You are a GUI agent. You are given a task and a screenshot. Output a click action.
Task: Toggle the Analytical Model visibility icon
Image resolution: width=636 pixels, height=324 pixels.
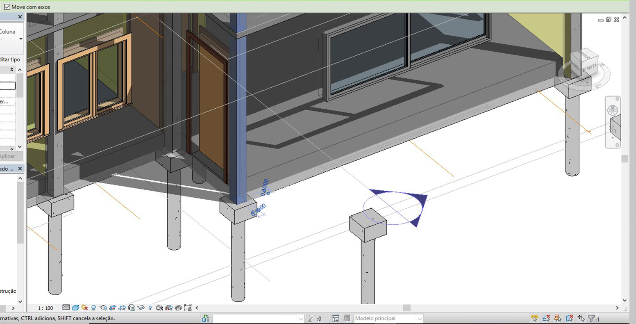click(x=168, y=308)
